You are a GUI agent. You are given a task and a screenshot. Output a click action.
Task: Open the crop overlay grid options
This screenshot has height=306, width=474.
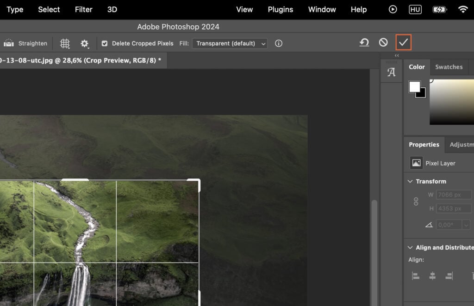pyautogui.click(x=64, y=43)
